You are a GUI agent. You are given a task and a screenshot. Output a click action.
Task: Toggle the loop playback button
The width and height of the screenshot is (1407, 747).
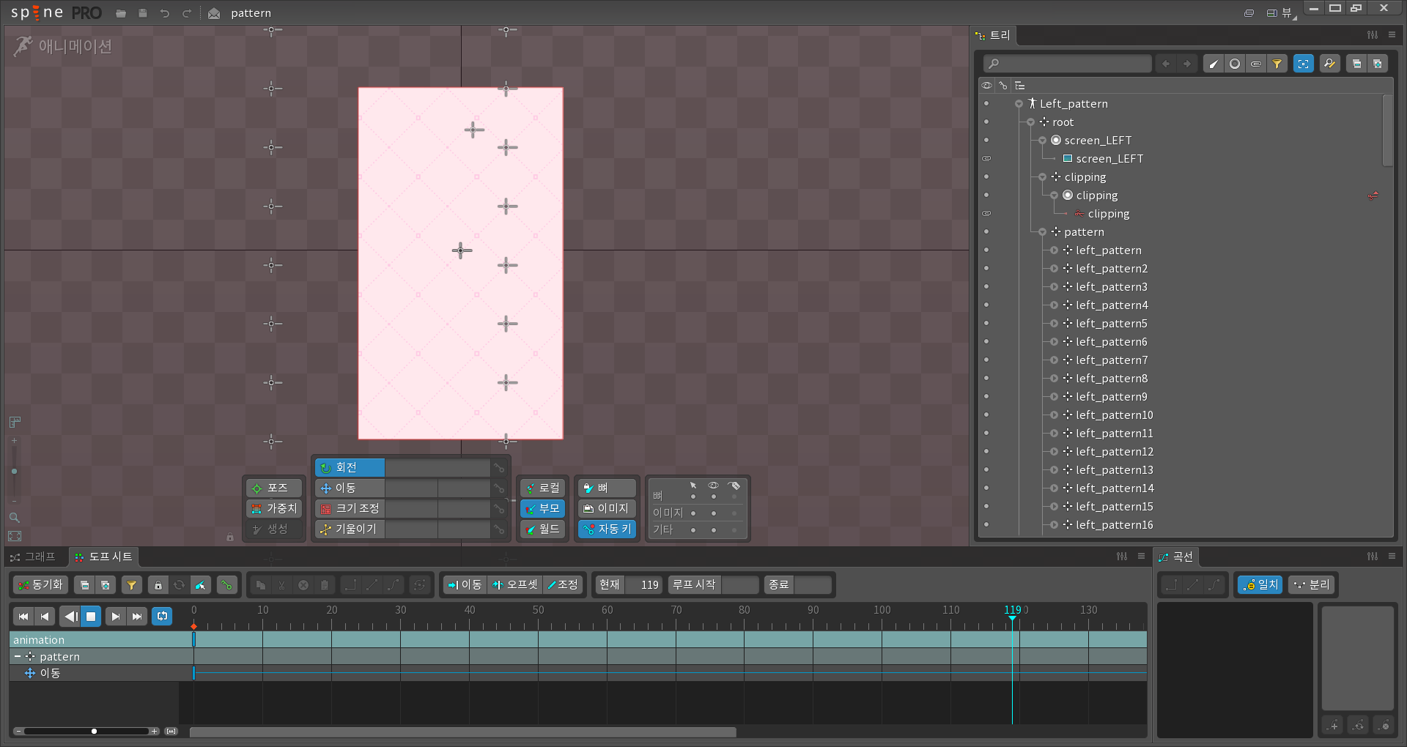(162, 617)
